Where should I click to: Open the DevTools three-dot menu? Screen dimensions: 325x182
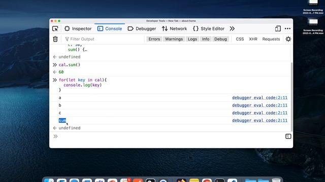(287, 29)
